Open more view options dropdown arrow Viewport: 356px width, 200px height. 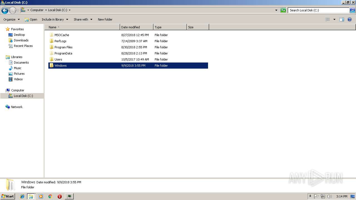coord(334,19)
